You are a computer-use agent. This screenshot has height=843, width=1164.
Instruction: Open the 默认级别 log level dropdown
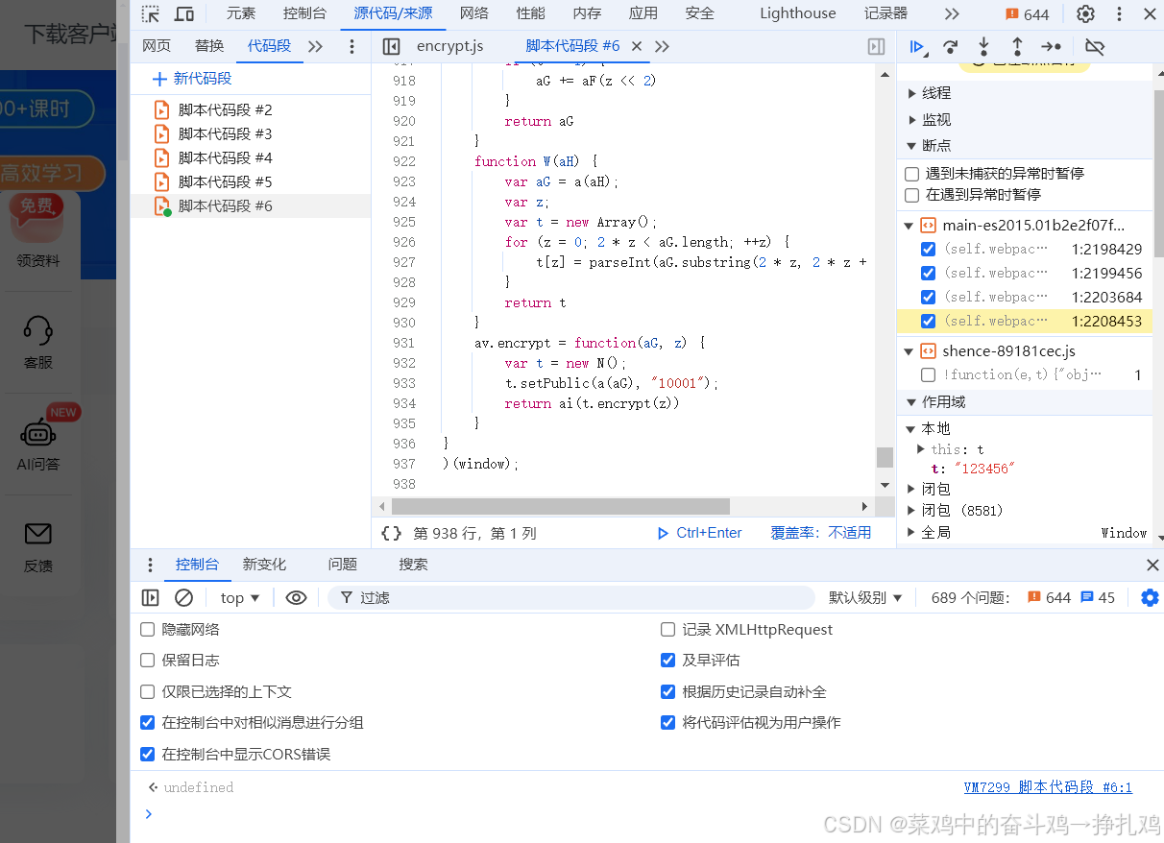click(x=865, y=597)
